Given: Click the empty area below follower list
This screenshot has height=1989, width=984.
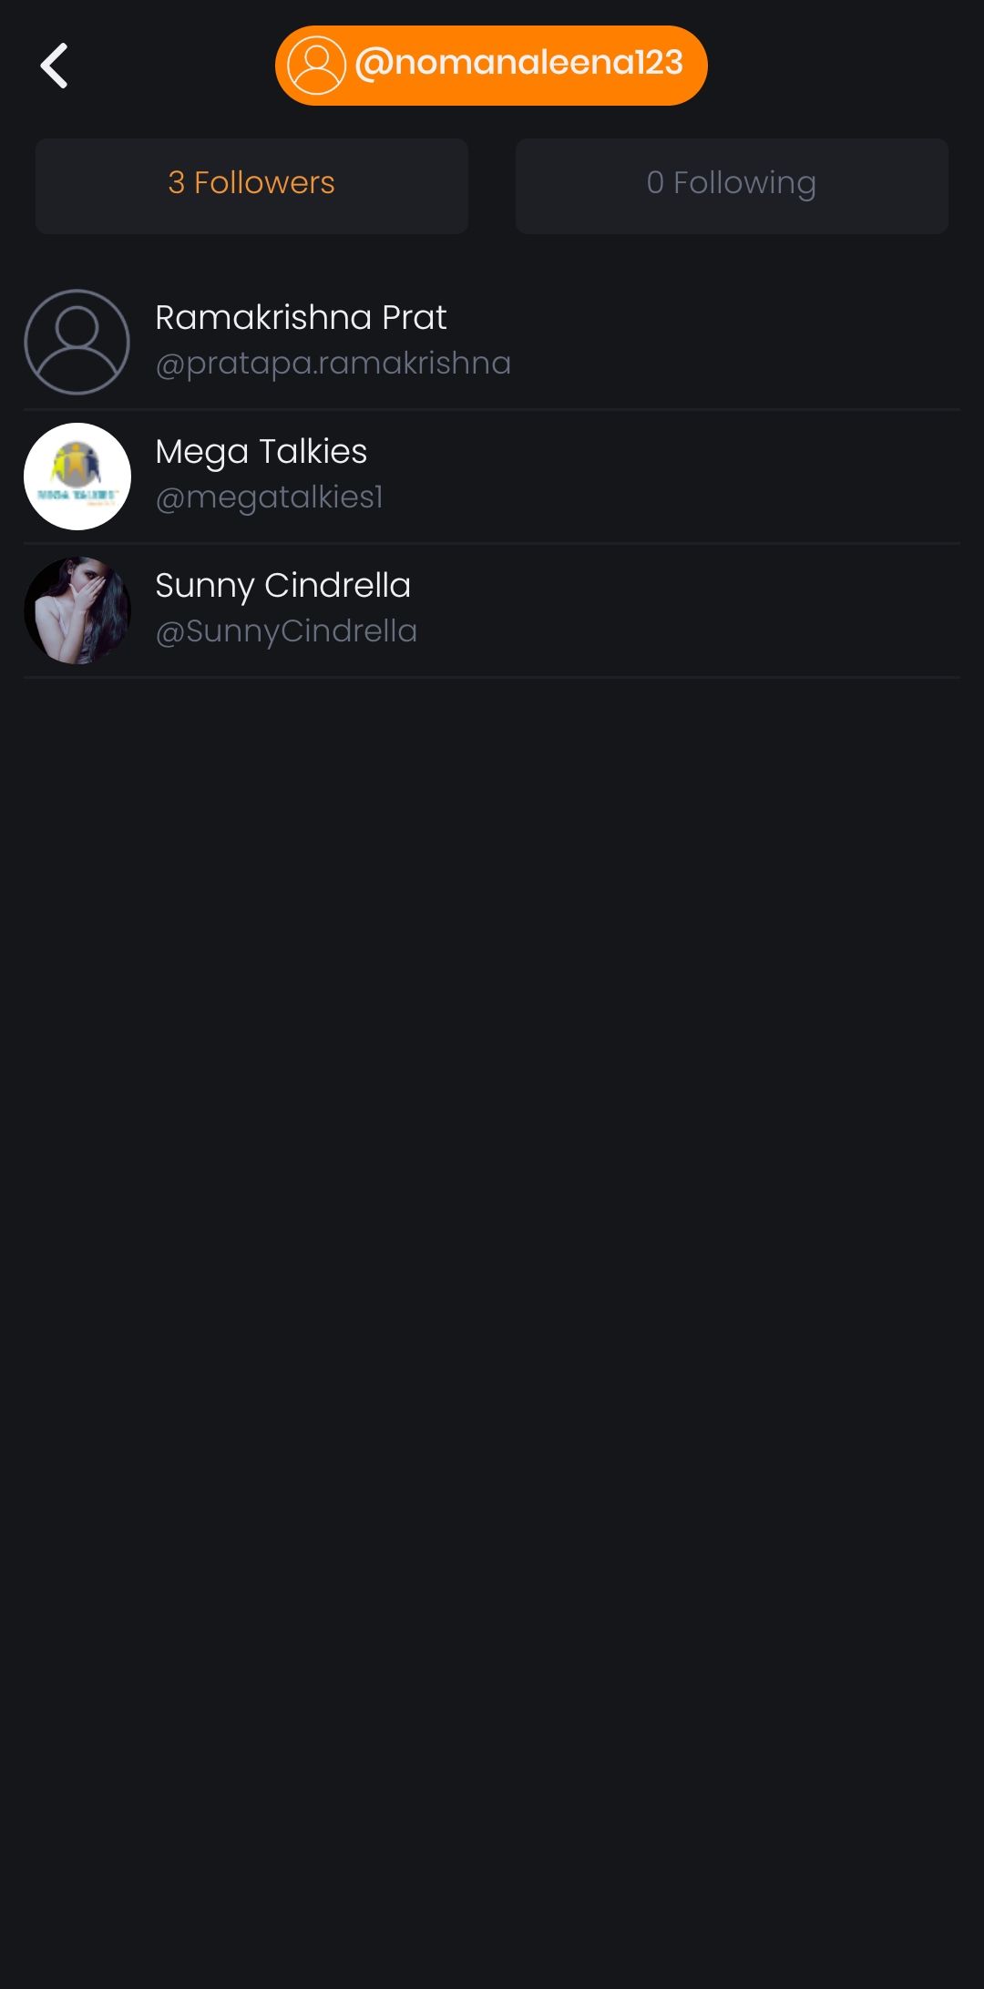Looking at the screenshot, I should [x=492, y=1330].
